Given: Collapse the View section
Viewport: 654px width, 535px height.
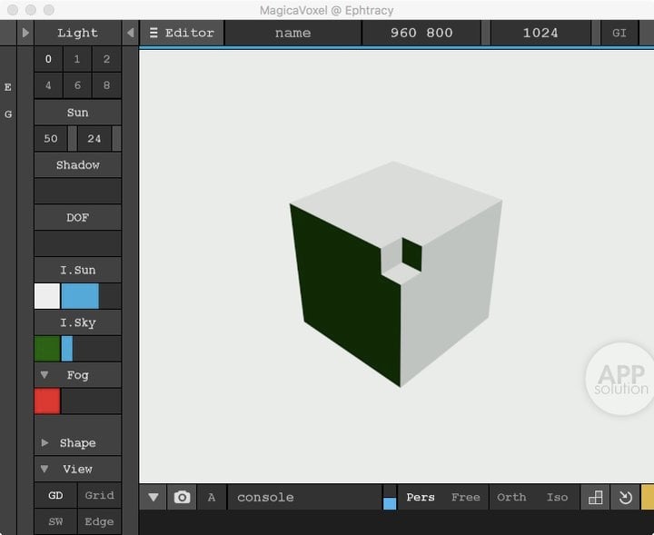Looking at the screenshot, I should coord(45,469).
